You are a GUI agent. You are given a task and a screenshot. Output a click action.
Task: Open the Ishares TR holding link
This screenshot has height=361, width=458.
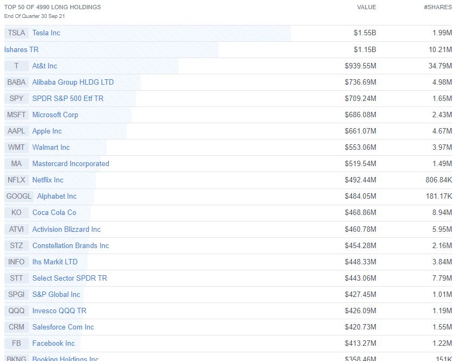[x=21, y=49]
